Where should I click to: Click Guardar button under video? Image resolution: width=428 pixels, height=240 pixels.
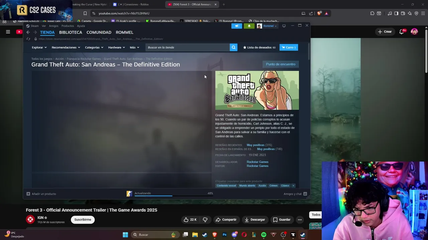pyautogui.click(x=282, y=220)
